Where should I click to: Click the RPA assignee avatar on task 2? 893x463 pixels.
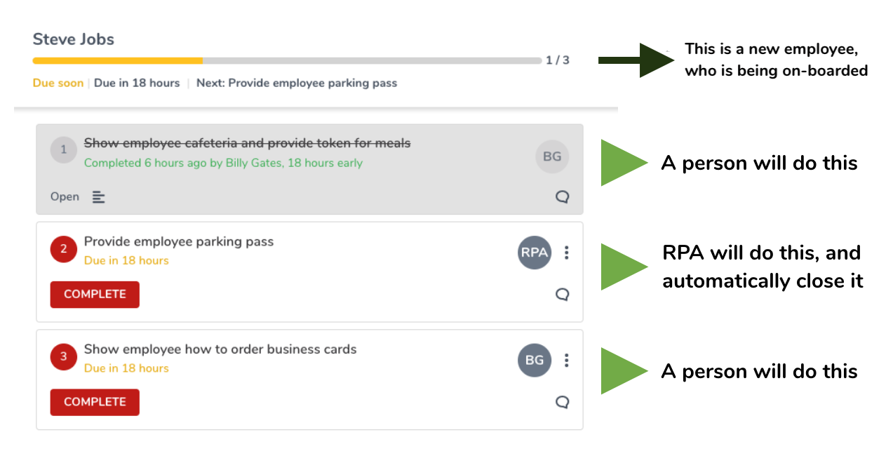click(x=534, y=253)
